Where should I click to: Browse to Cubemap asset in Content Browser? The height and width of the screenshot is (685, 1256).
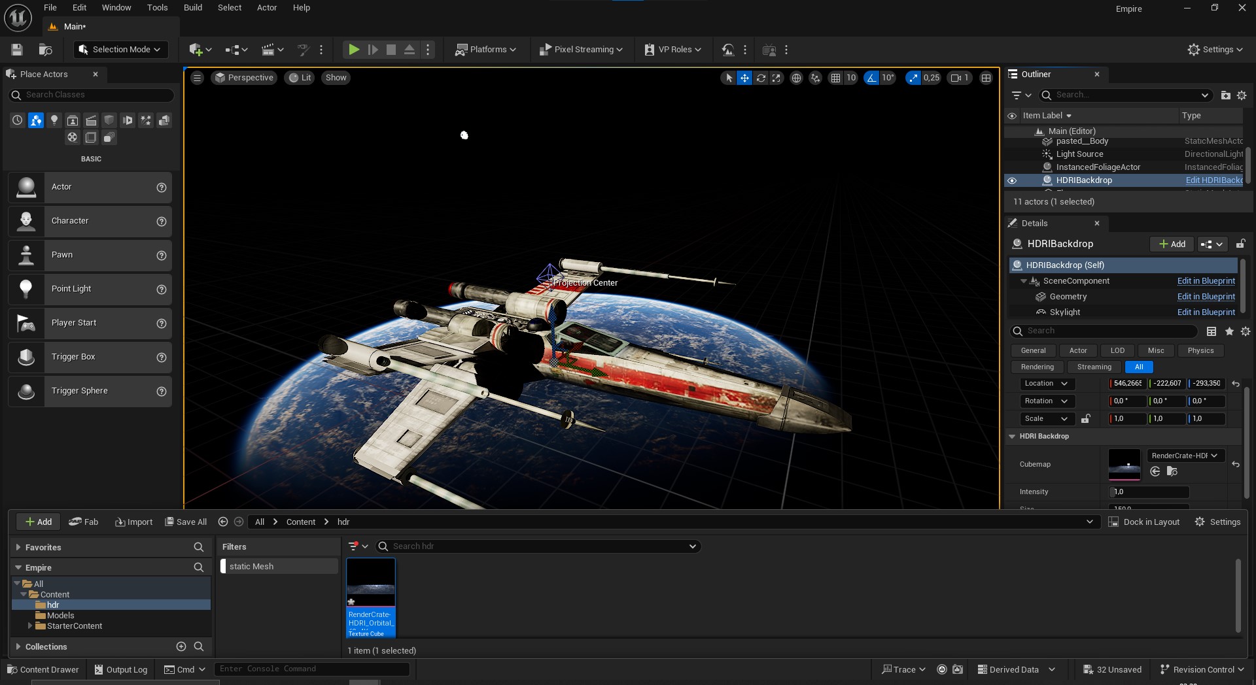click(1172, 471)
